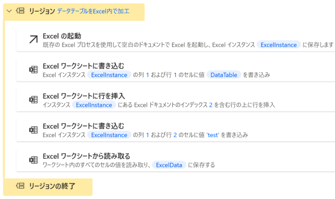
Task: Click the ExcelData variable chip
Action: pyautogui.click(x=169, y=165)
